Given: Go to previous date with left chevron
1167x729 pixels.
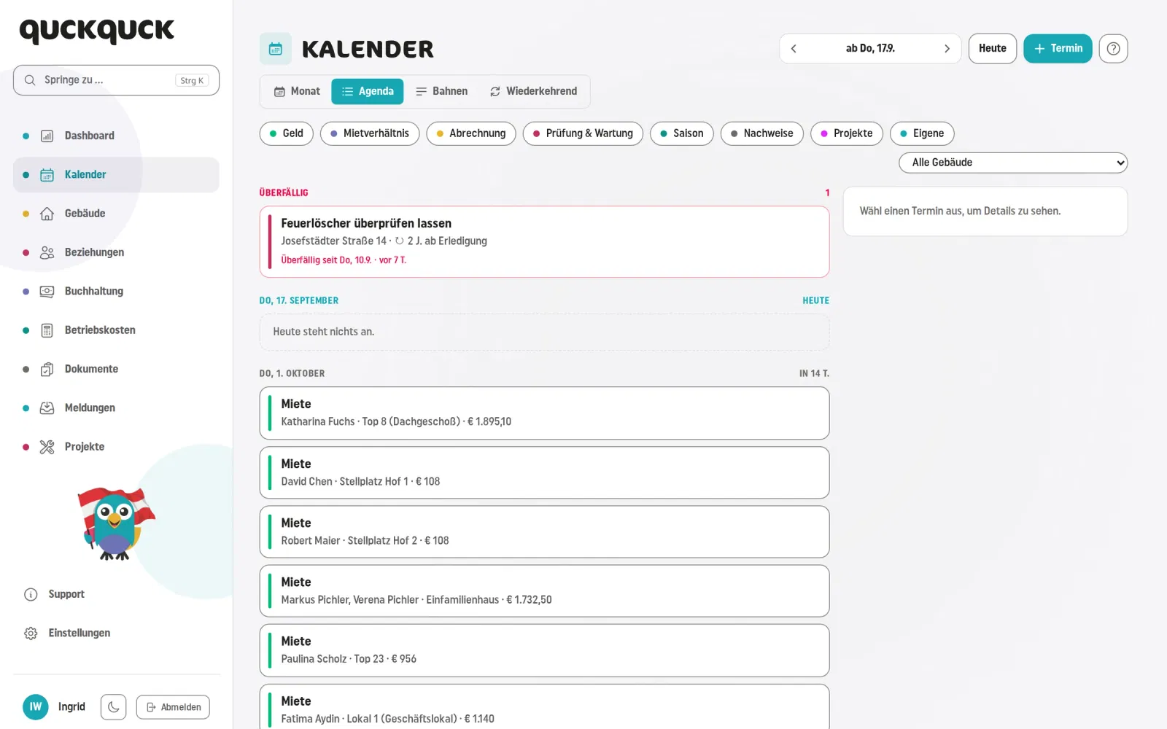Looking at the screenshot, I should [794, 49].
